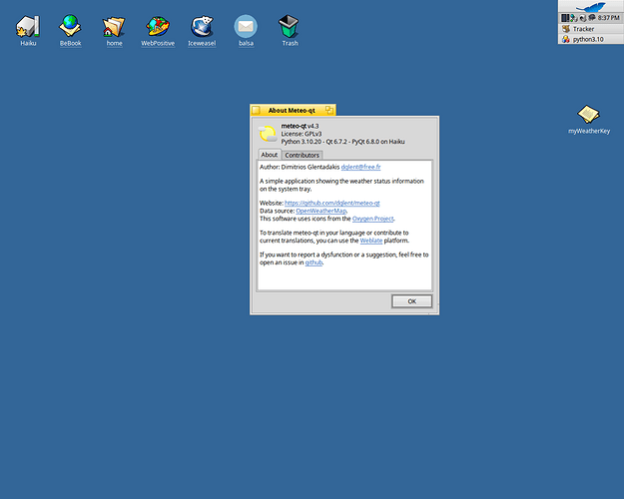Click the 'License: GPLv3' text
The image size is (624, 499).
click(x=302, y=134)
